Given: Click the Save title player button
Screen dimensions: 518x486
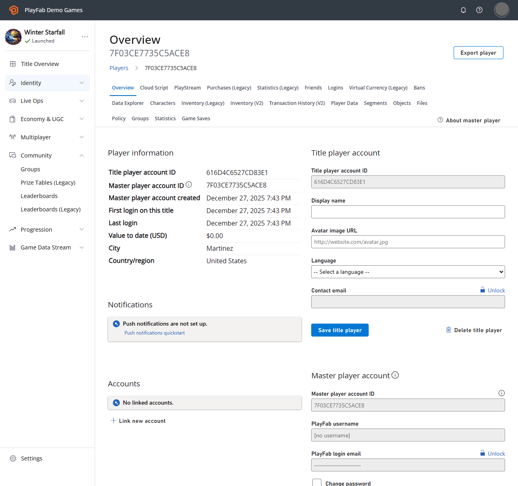Looking at the screenshot, I should click(340, 330).
